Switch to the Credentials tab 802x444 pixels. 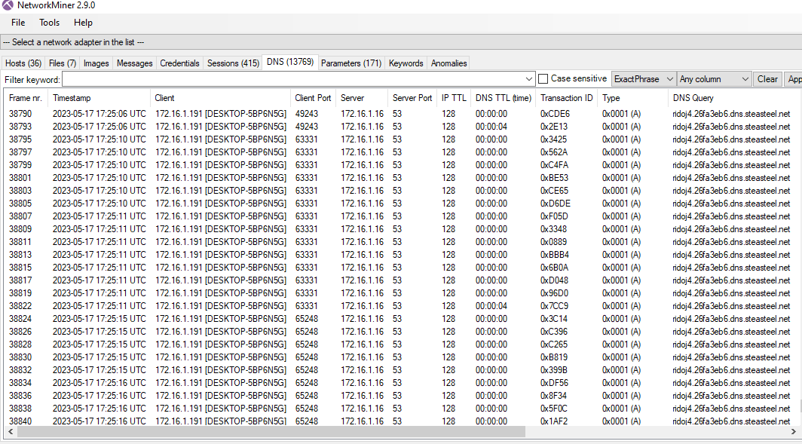coord(179,63)
